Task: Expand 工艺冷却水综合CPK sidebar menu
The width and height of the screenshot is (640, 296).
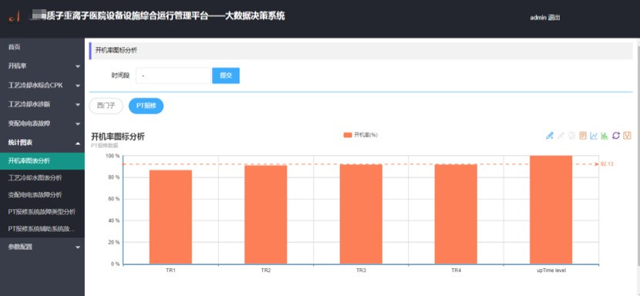Action: (42, 86)
